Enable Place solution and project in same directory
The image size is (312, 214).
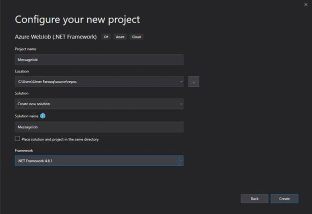click(x=17, y=139)
